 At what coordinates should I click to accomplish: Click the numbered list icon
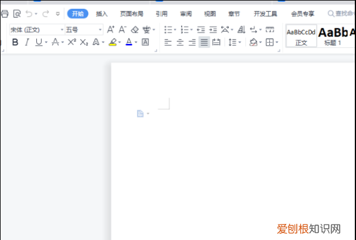tap(185, 30)
